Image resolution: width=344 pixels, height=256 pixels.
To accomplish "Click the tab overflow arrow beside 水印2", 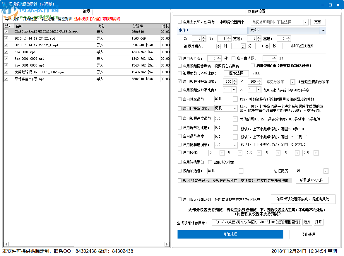I will tap(323, 30).
